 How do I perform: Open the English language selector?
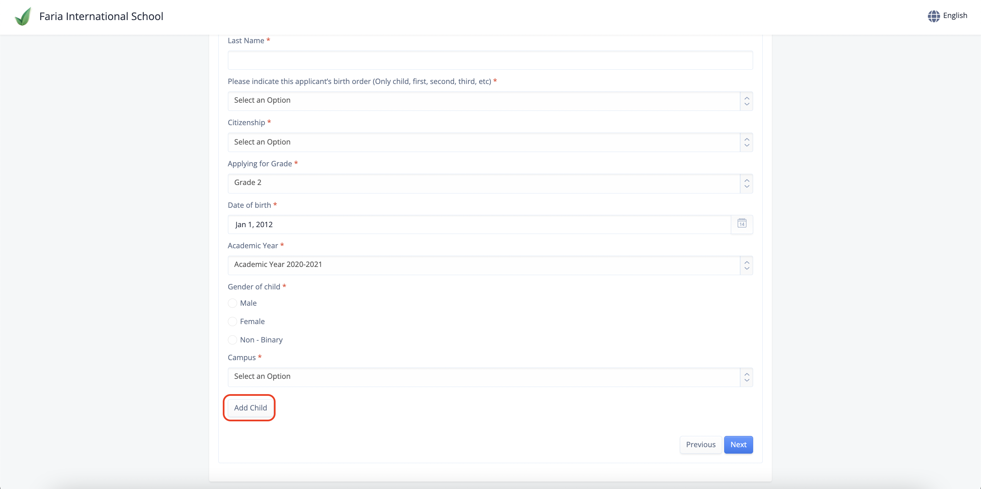947,16
